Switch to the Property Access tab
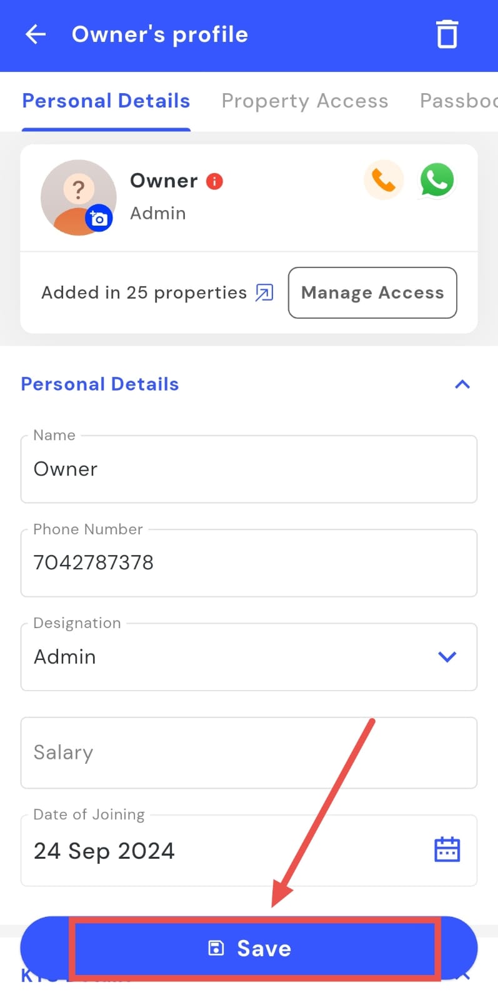This screenshot has height=1000, width=498. pyautogui.click(x=305, y=101)
